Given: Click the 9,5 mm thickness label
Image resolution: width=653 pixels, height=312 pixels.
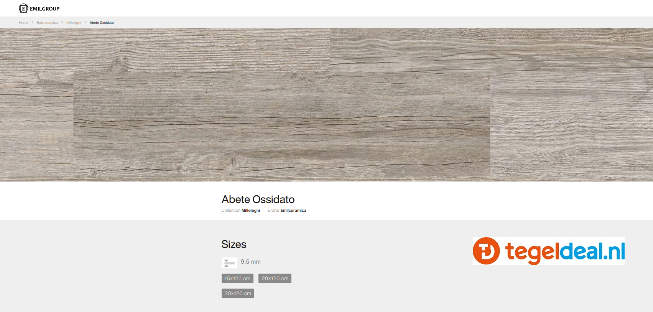Looking at the screenshot, I should pos(251,262).
